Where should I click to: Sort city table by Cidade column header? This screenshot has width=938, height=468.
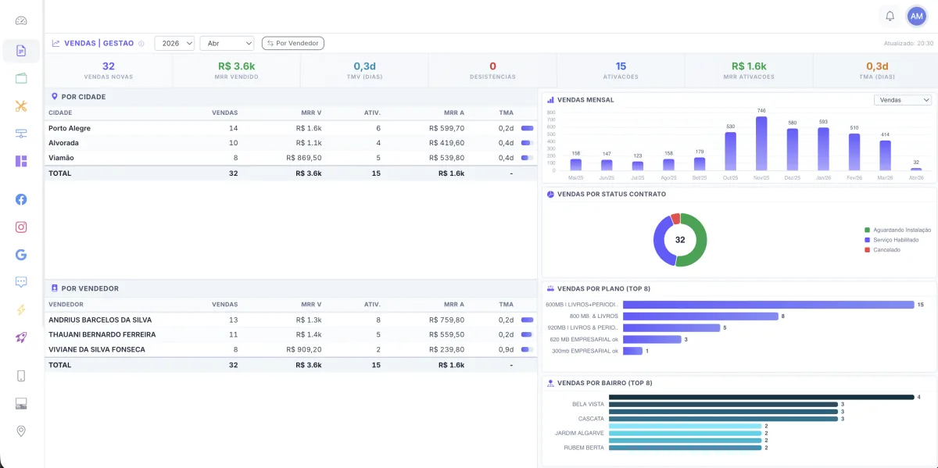[60, 113]
